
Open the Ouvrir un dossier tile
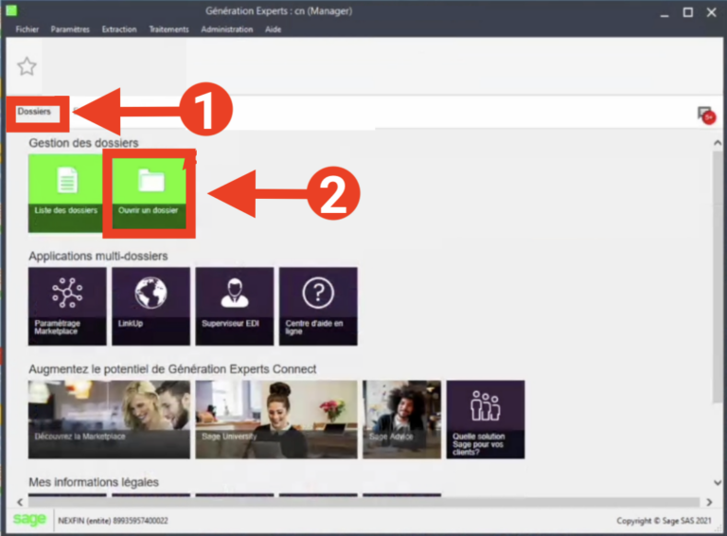point(150,193)
